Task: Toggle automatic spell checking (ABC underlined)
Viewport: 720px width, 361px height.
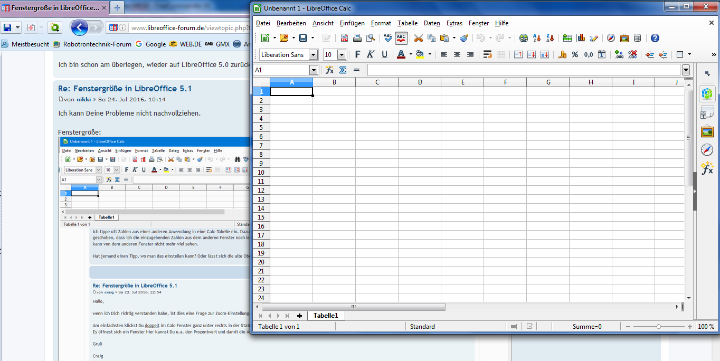Action: click(401, 38)
